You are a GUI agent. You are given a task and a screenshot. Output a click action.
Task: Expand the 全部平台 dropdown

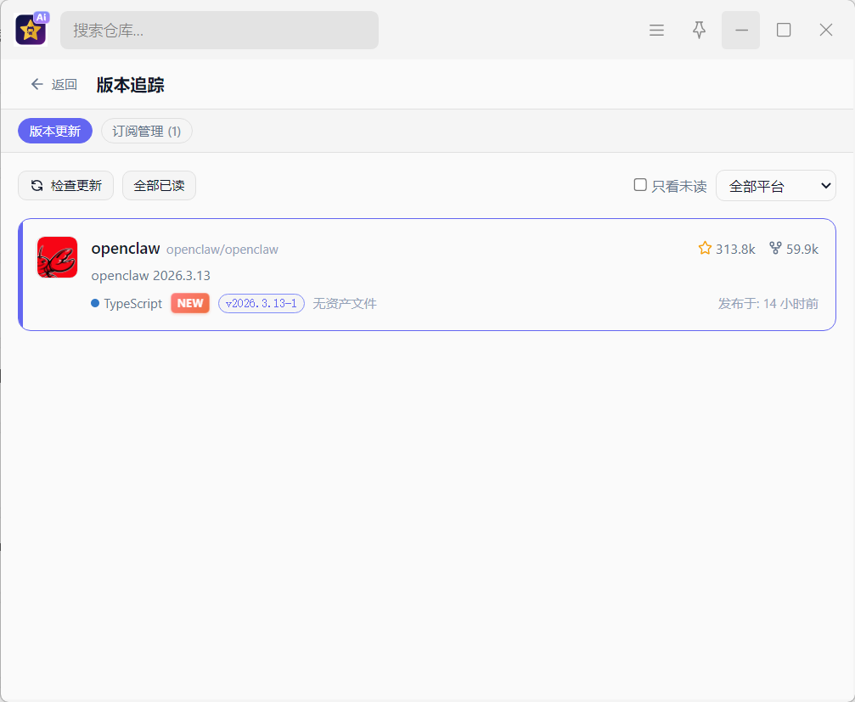coord(775,186)
